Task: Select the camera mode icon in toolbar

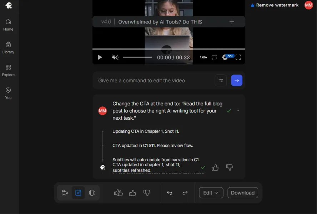Action: [65, 193]
